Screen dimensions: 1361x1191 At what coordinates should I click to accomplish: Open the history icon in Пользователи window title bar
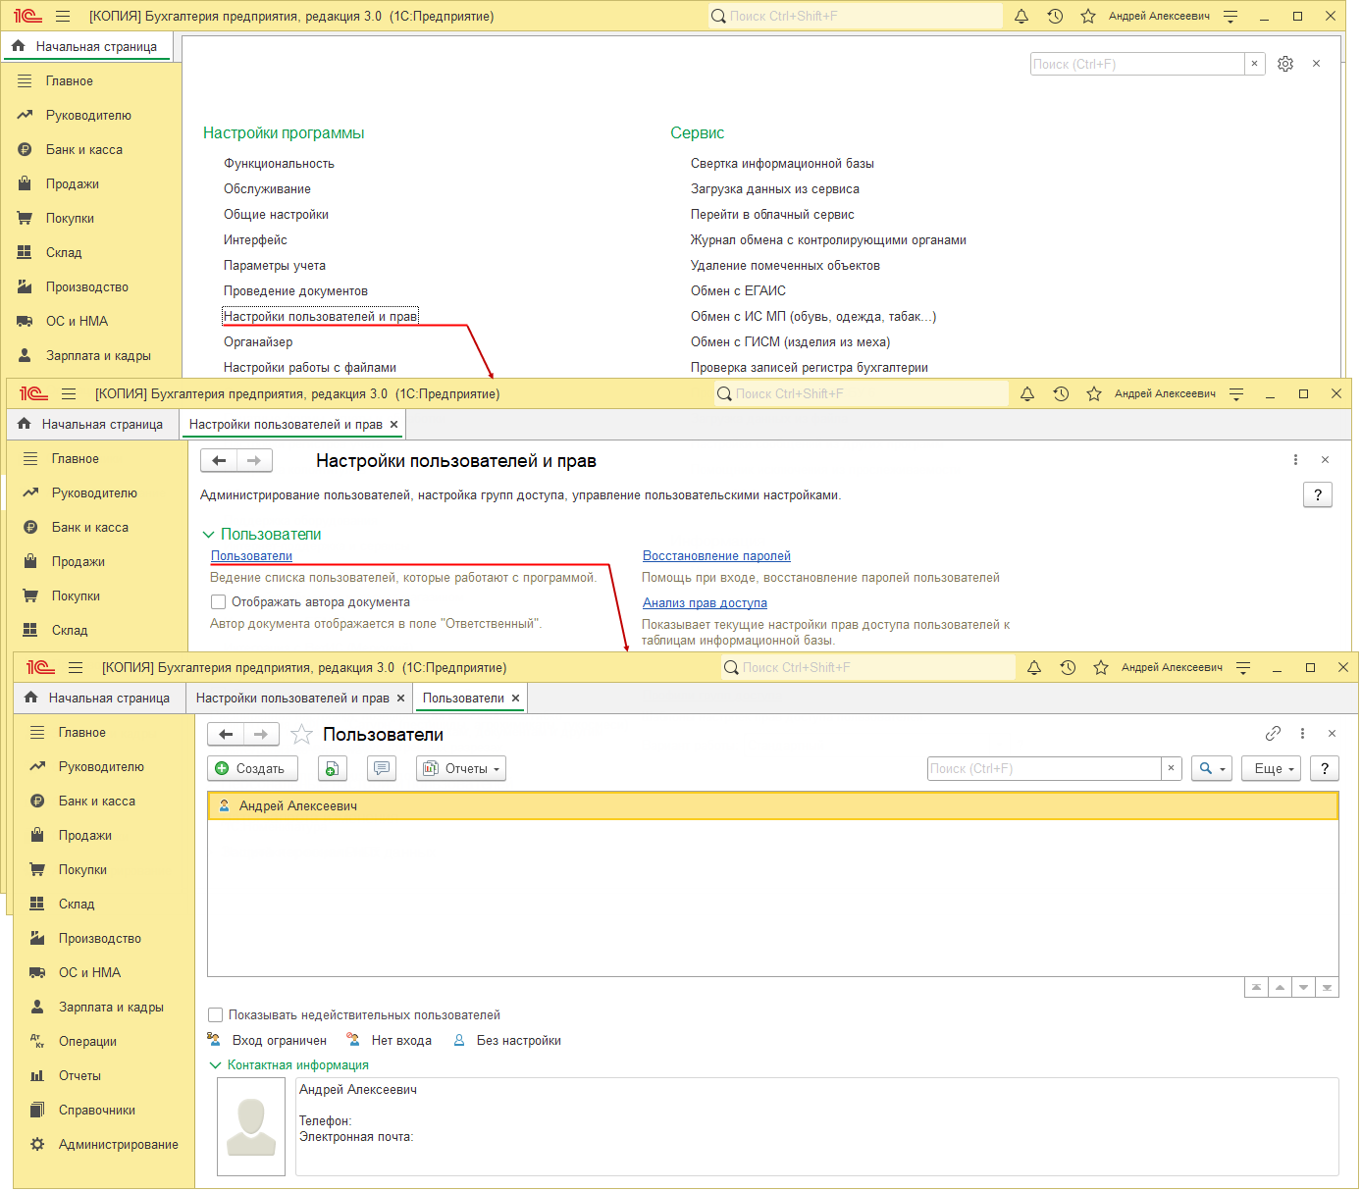click(x=1068, y=668)
